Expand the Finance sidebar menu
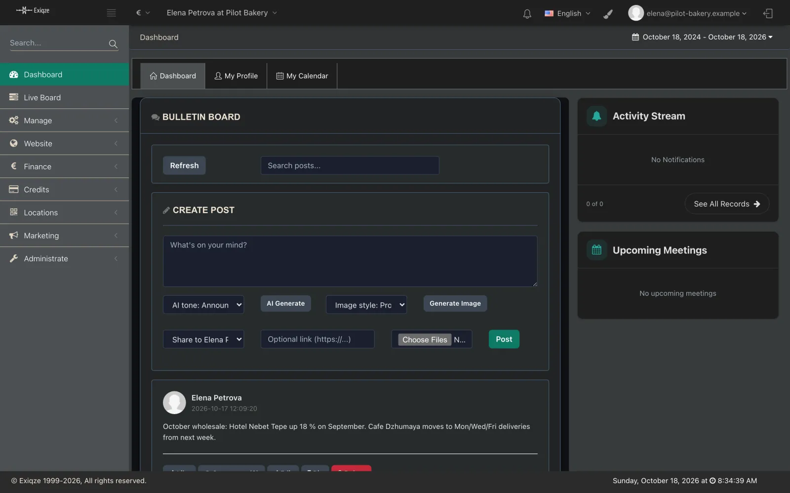The width and height of the screenshot is (790, 493). click(64, 167)
